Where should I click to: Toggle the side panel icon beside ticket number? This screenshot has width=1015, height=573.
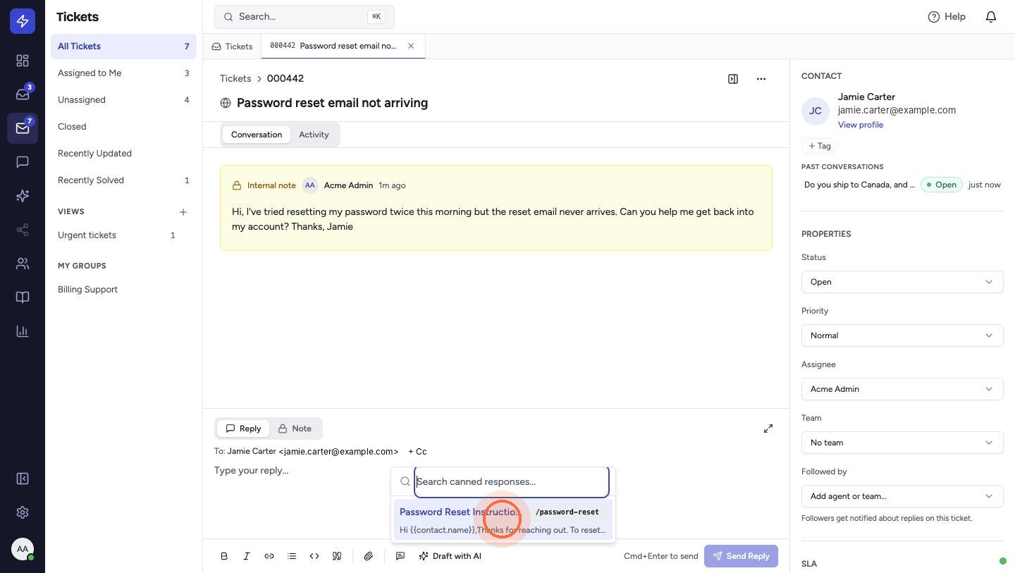pyautogui.click(x=733, y=79)
